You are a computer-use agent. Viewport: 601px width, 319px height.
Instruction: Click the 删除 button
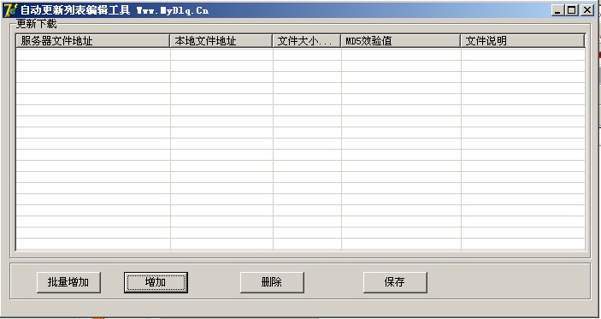coord(272,282)
